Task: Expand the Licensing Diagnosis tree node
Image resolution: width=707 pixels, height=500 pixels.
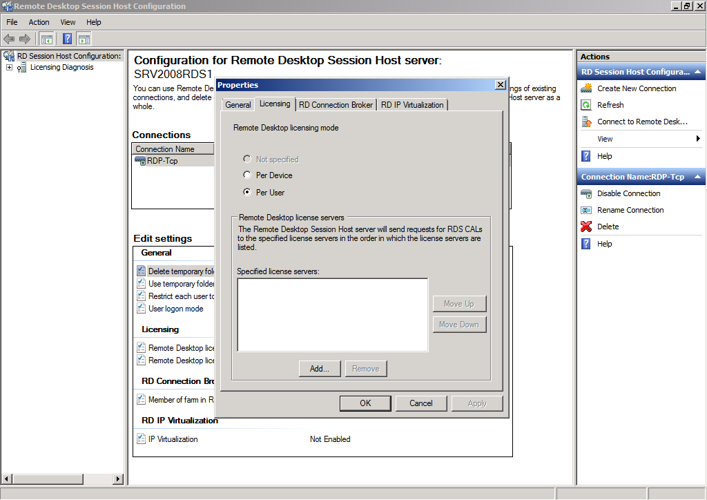Action: (9, 68)
